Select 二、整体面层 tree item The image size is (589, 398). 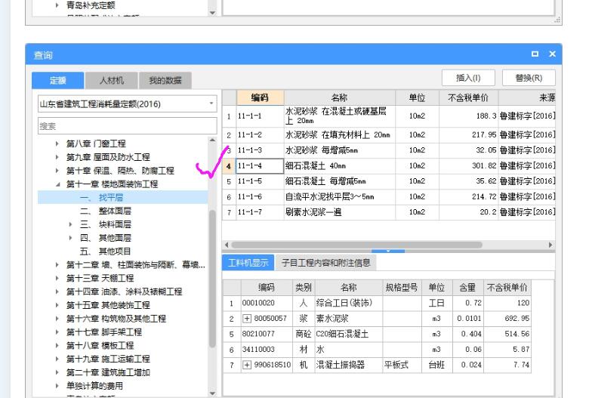[106, 211]
